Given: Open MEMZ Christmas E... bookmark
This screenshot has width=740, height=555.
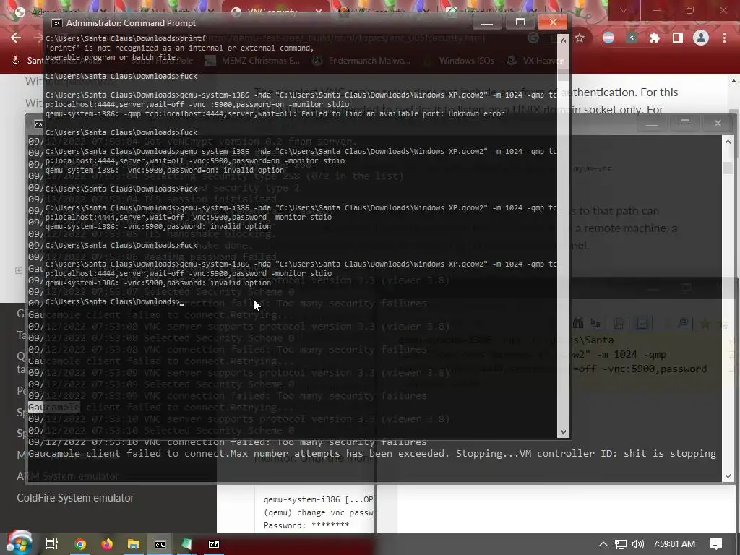Looking at the screenshot, I should tap(254, 61).
